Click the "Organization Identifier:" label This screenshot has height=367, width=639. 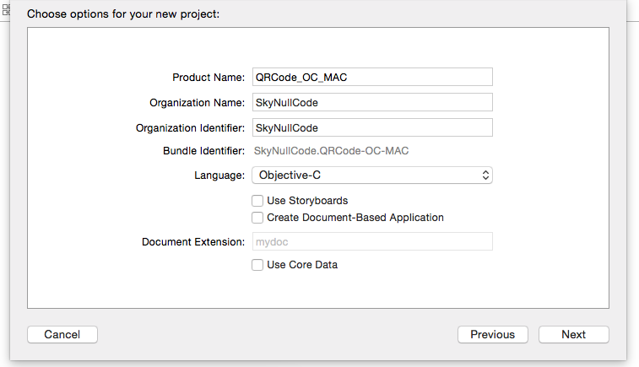(x=190, y=128)
